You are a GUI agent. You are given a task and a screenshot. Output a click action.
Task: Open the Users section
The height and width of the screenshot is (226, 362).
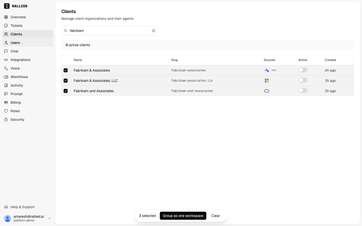(x=28, y=43)
